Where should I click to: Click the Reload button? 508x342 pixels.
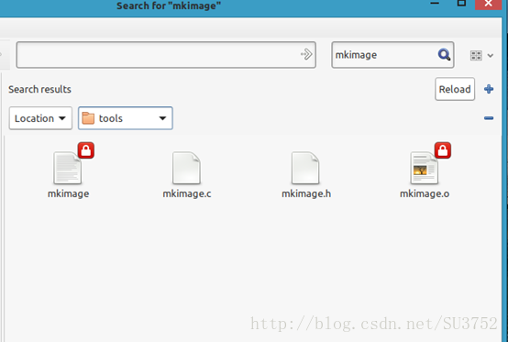point(455,89)
